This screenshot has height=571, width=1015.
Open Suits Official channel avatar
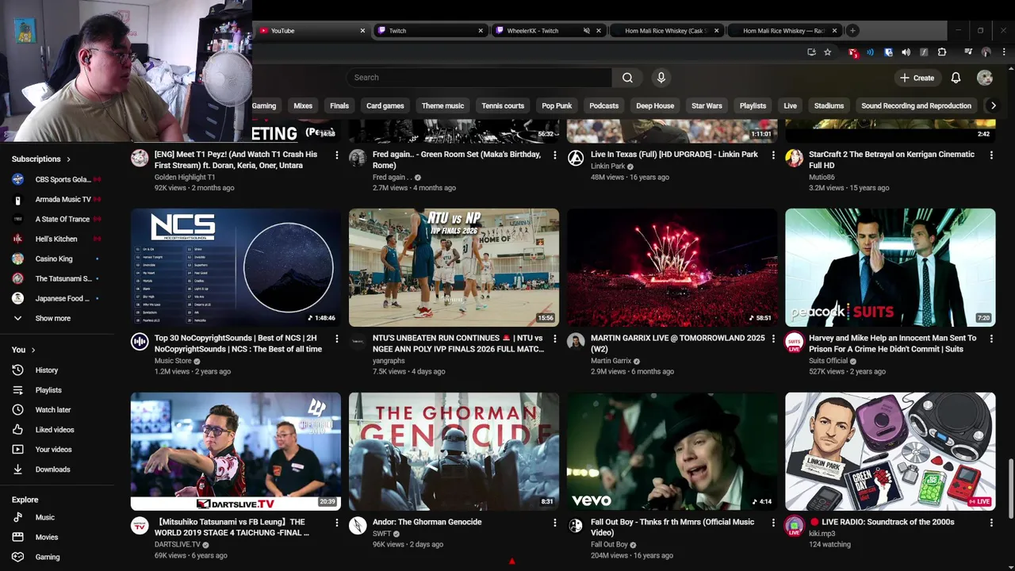(794, 342)
